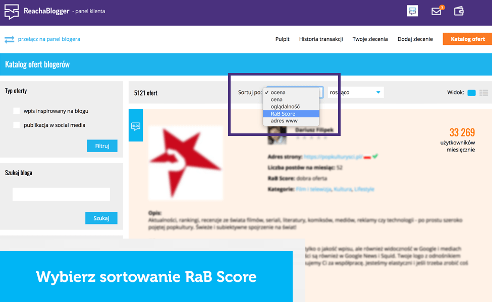Viewport: 492px width, 302px height.
Task: Open the 'rosnąco' sort order dropdown
Action: click(355, 93)
